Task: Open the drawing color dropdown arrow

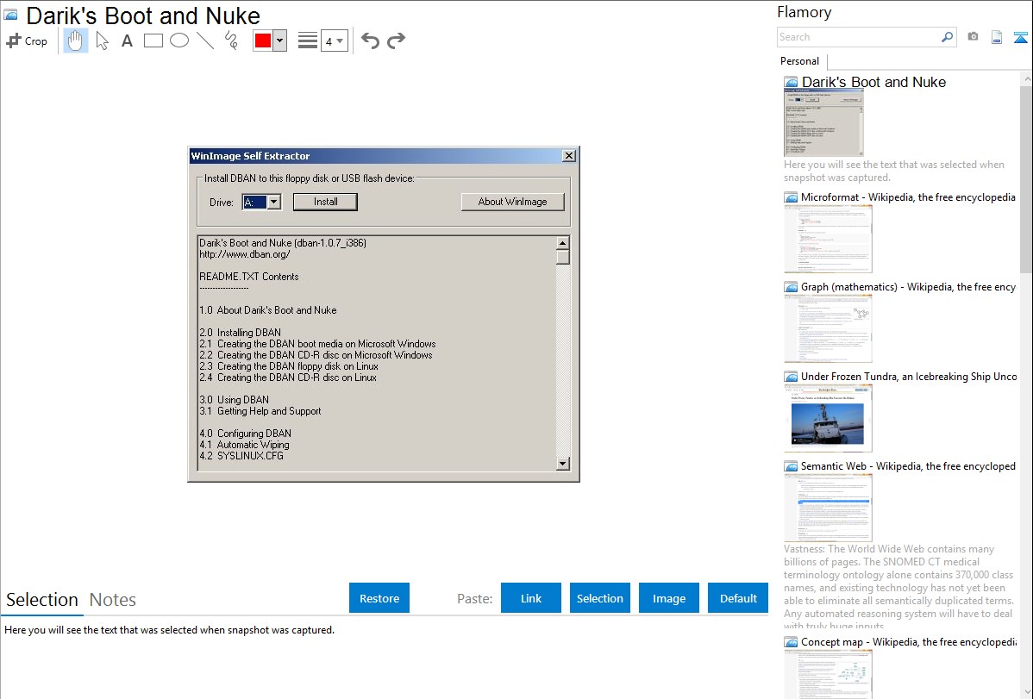Action: click(280, 41)
